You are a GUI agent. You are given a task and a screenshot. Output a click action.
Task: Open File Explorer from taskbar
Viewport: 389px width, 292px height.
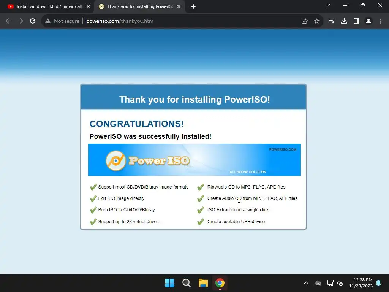(x=203, y=283)
